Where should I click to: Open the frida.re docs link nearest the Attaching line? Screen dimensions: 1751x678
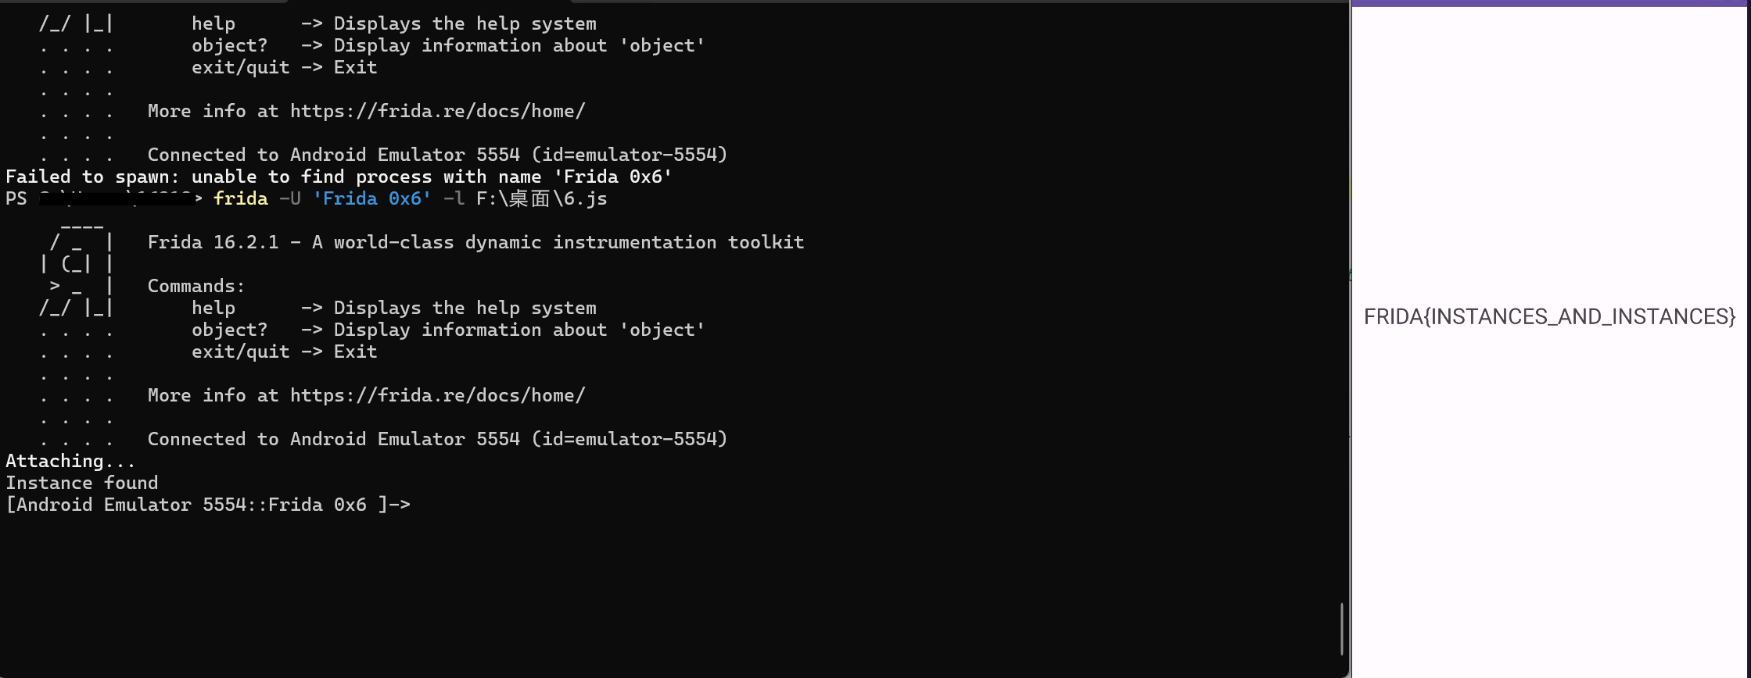click(437, 395)
